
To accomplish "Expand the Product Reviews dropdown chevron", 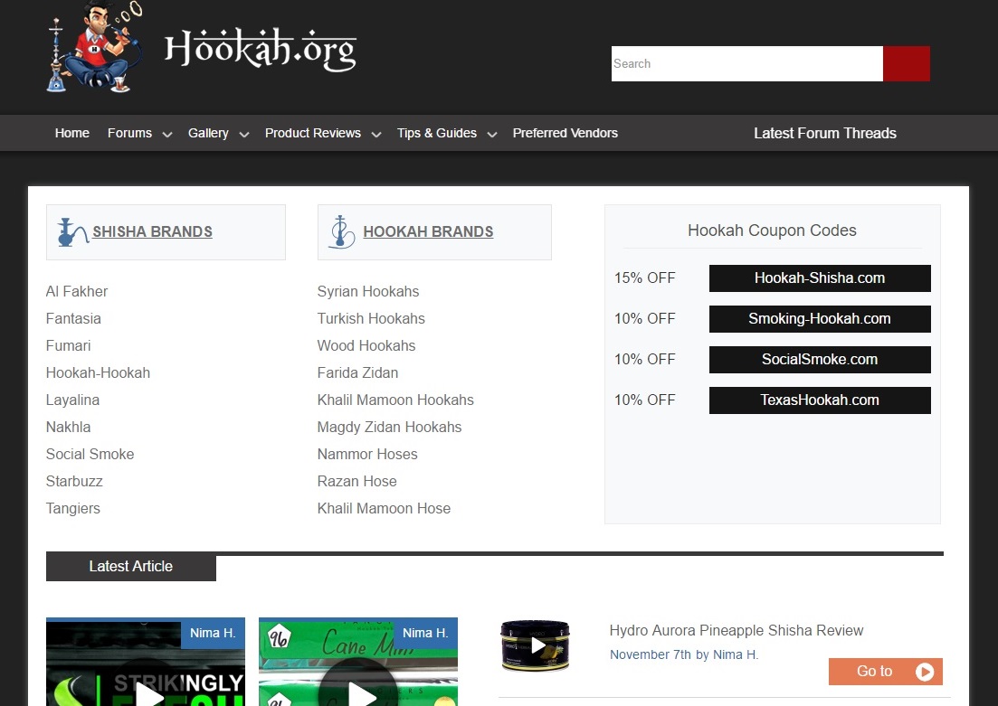I will 376,134.
